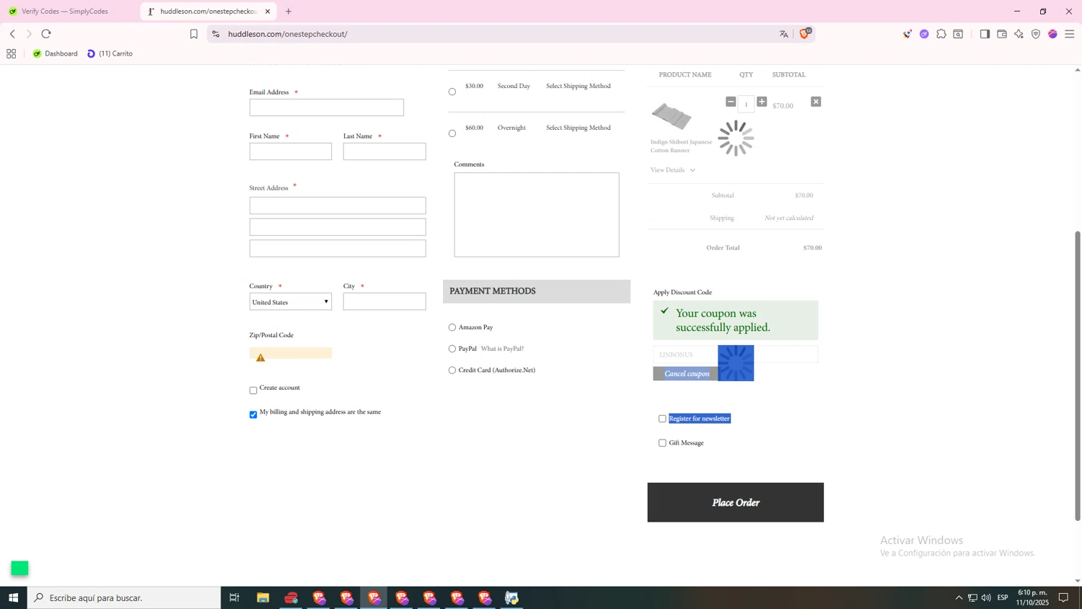Click the LINBONUS coupon code field
This screenshot has width=1082, height=609.
click(736, 355)
